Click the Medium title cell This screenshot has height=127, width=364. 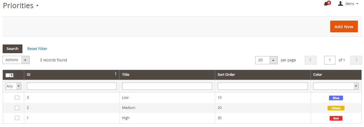(167, 108)
